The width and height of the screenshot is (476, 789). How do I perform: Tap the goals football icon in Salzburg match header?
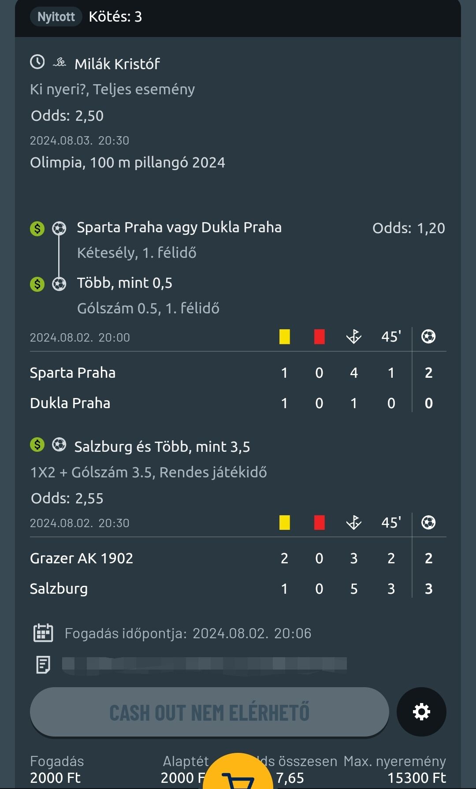(x=428, y=523)
